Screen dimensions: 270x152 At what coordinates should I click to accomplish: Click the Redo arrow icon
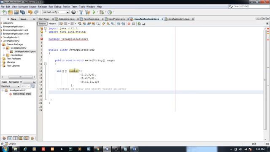click(36, 12)
